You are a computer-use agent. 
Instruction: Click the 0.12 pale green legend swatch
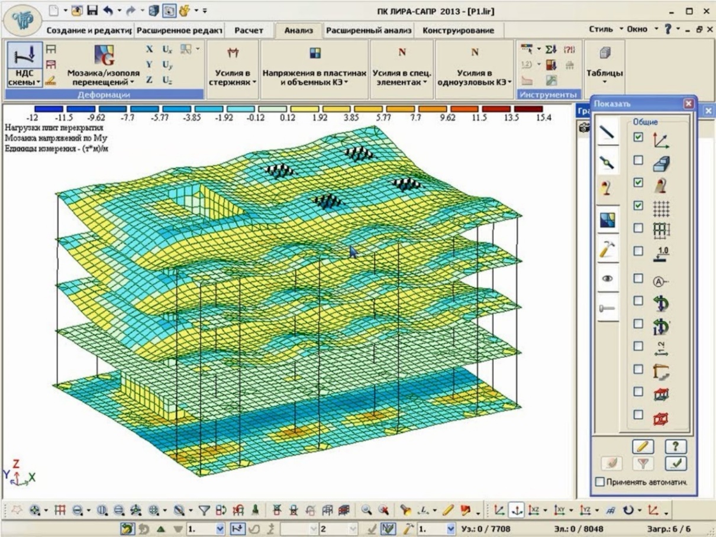[x=273, y=109]
